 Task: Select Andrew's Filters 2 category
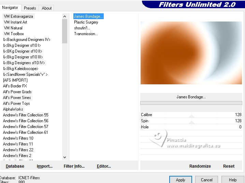click(17, 155)
